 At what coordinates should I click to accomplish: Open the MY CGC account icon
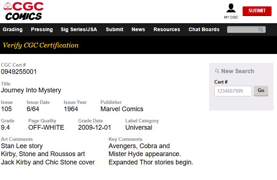(x=231, y=8)
